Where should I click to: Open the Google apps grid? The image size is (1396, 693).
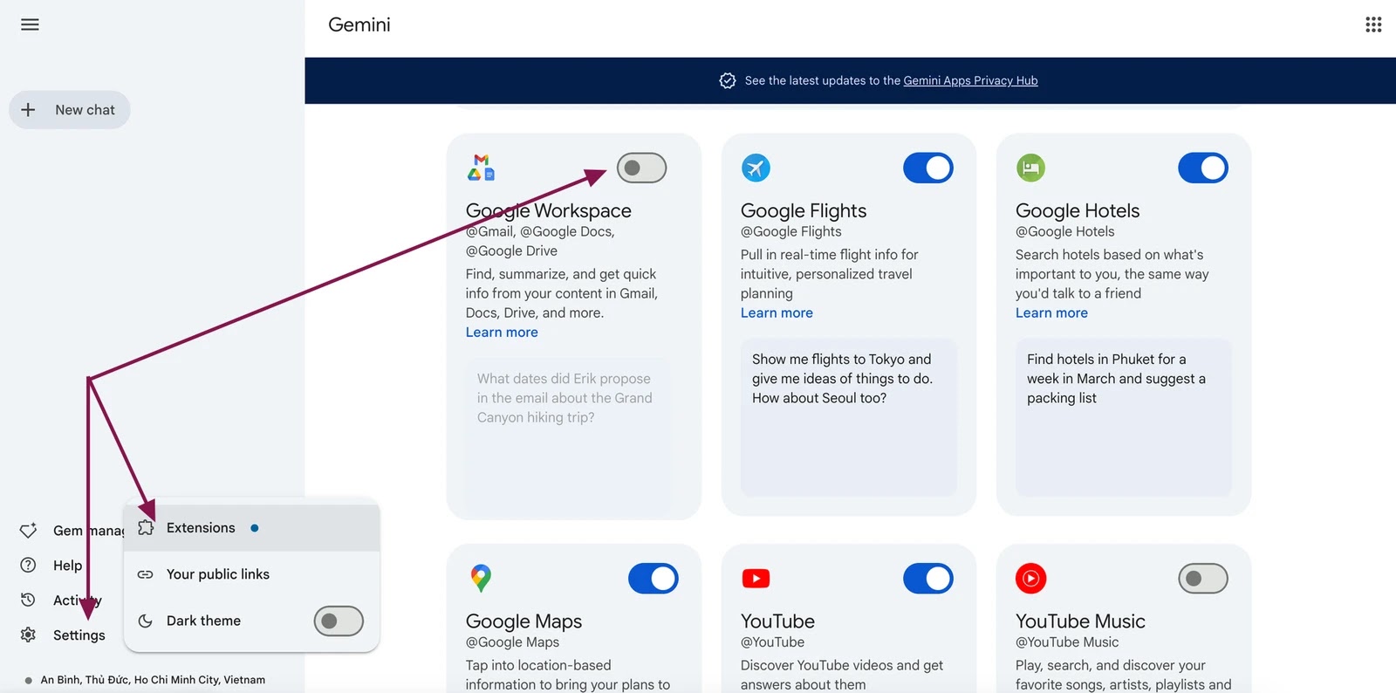pos(1373,24)
